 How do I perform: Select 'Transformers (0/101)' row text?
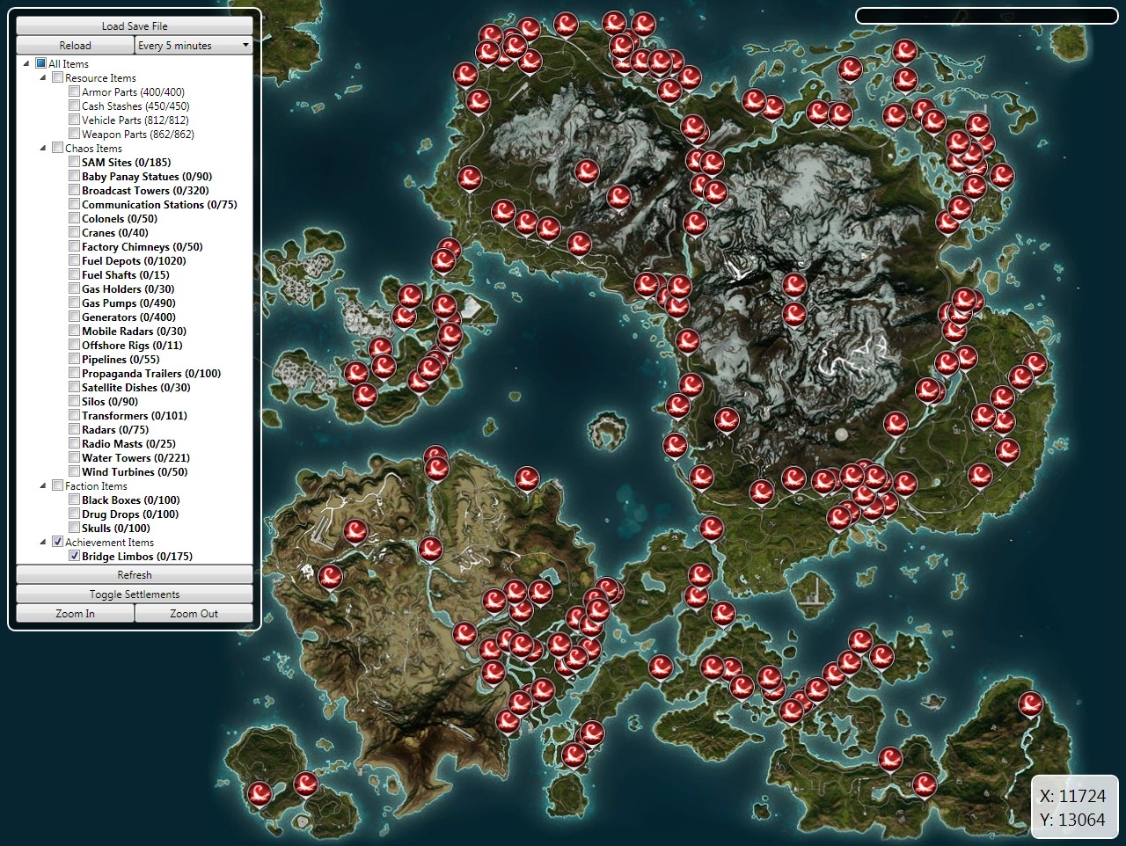(x=135, y=415)
